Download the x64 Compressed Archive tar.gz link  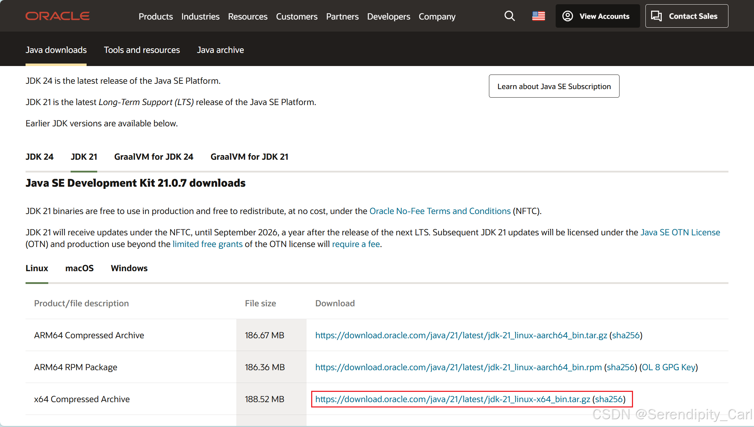pos(452,399)
